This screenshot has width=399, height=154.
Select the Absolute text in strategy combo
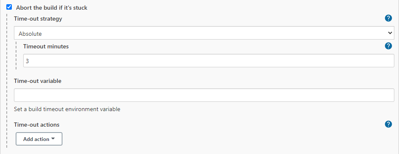pos(30,34)
